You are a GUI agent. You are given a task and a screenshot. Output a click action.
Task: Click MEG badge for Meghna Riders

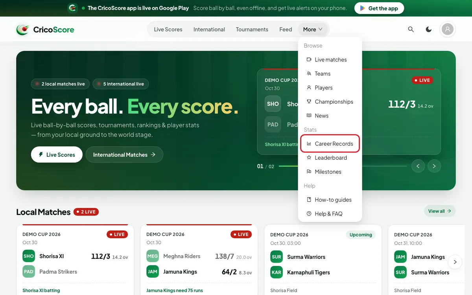(153, 256)
